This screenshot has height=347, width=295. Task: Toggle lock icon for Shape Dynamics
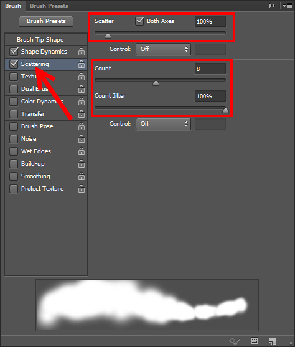[x=82, y=52]
